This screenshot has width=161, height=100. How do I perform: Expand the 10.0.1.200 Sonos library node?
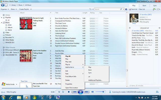(2, 52)
